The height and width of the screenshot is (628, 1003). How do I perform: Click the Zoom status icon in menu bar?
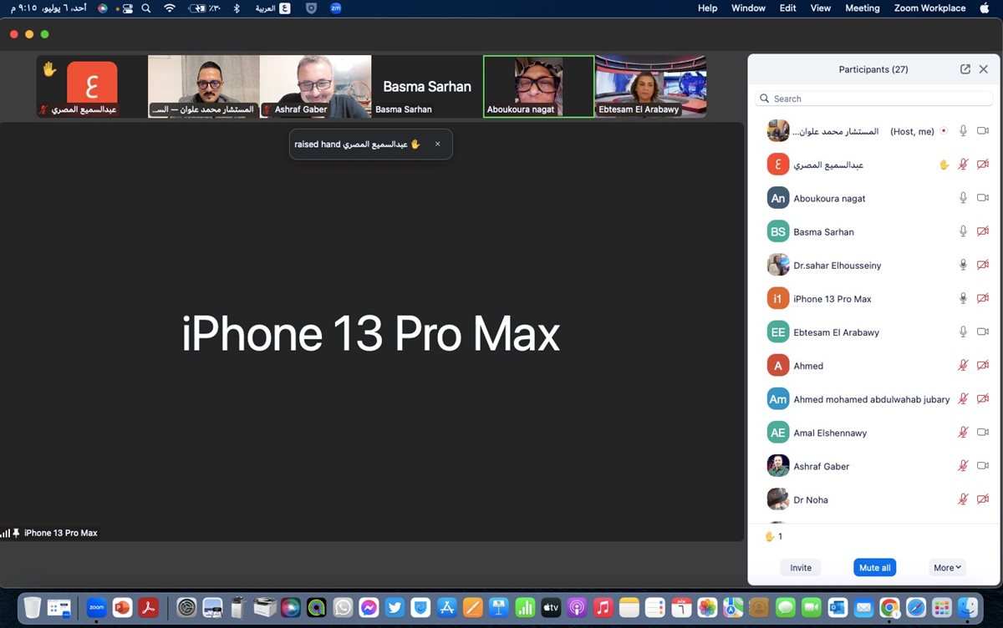[x=336, y=8]
